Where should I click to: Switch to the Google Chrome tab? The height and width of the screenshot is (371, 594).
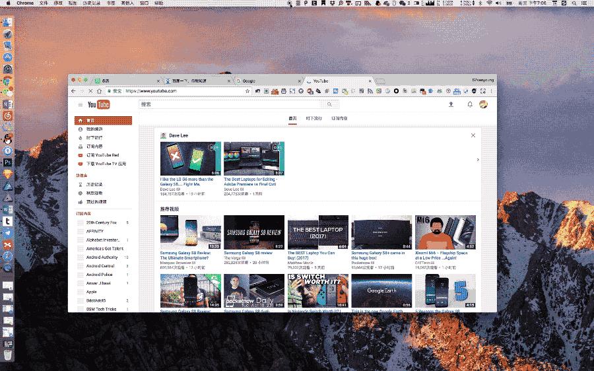click(267, 81)
